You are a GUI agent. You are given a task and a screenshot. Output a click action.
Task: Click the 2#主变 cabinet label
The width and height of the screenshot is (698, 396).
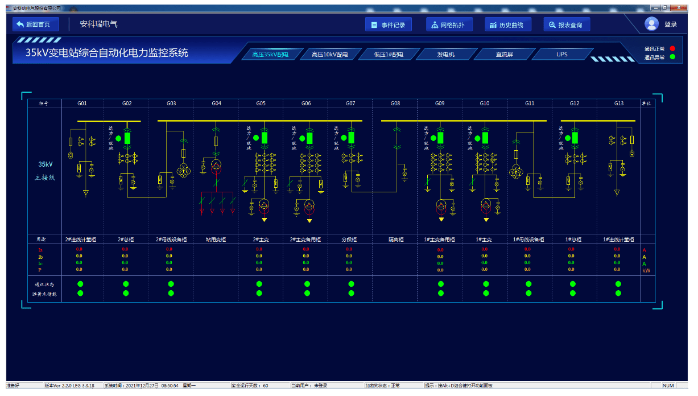point(261,240)
